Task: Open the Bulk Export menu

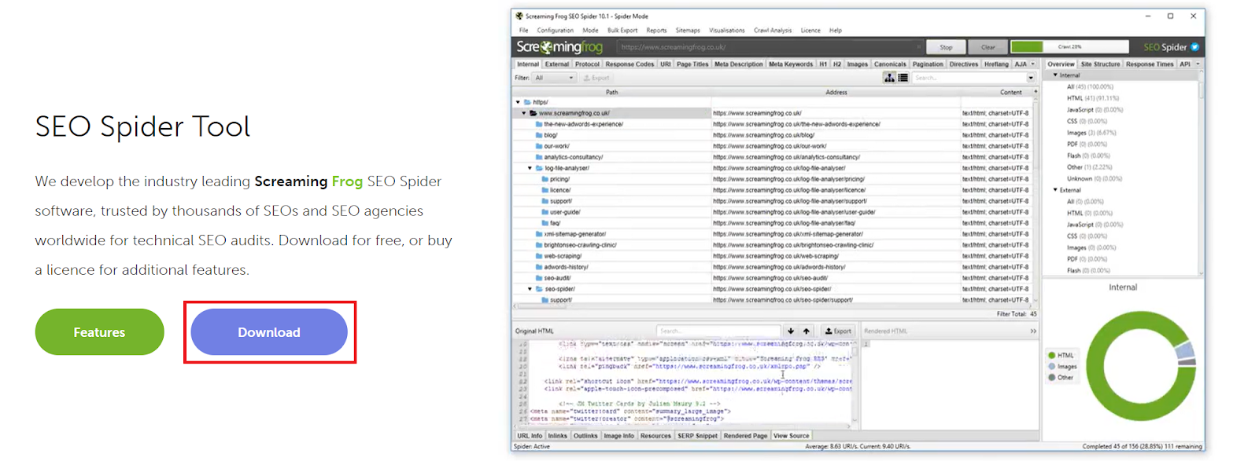Action: [622, 31]
